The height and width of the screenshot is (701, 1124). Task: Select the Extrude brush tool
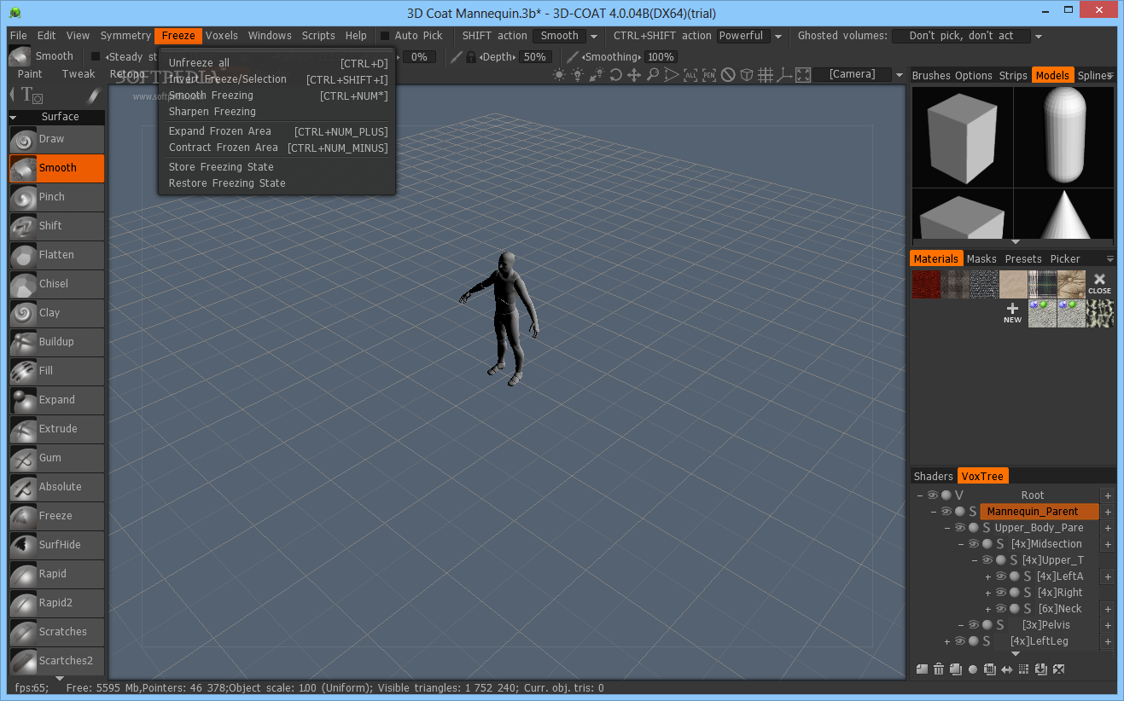click(x=57, y=429)
